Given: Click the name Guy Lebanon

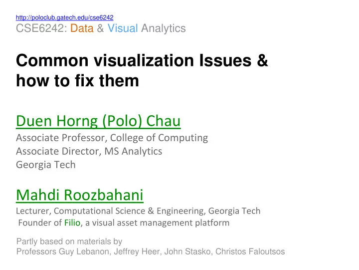Looking at the screenshot, I should (x=84, y=252).
